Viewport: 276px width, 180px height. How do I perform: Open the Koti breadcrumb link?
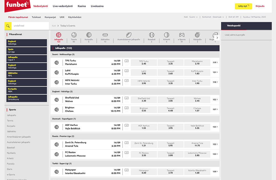[x=54, y=26]
